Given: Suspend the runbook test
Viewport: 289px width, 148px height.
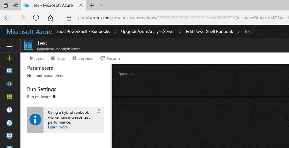Looking at the screenshot, I should (x=83, y=58).
